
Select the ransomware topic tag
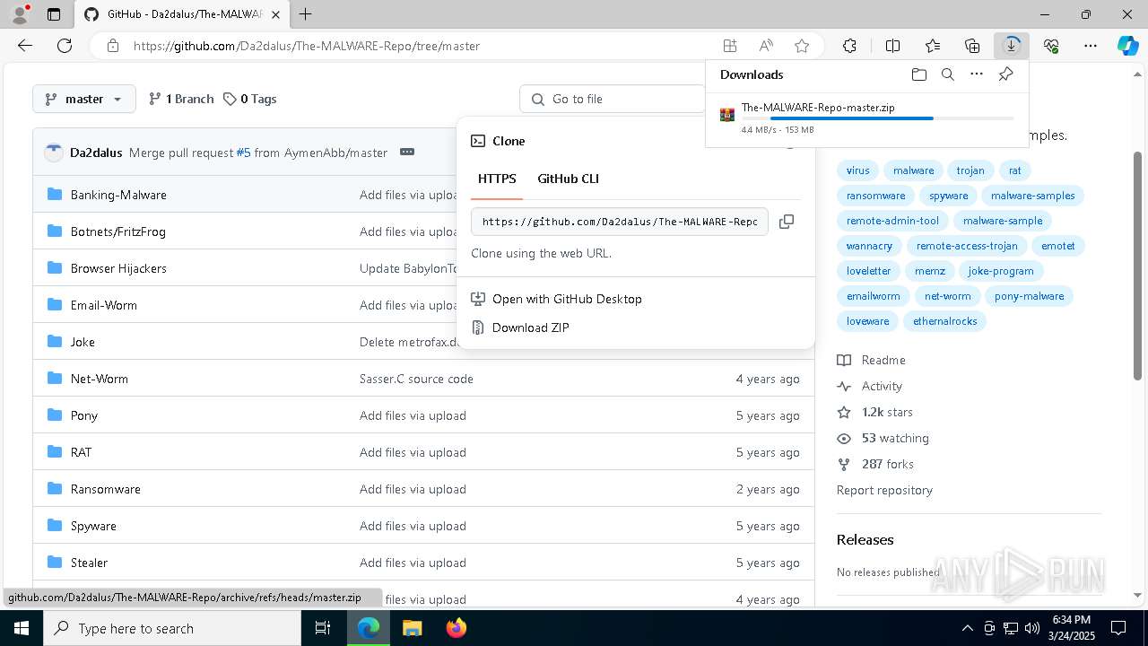[876, 196]
